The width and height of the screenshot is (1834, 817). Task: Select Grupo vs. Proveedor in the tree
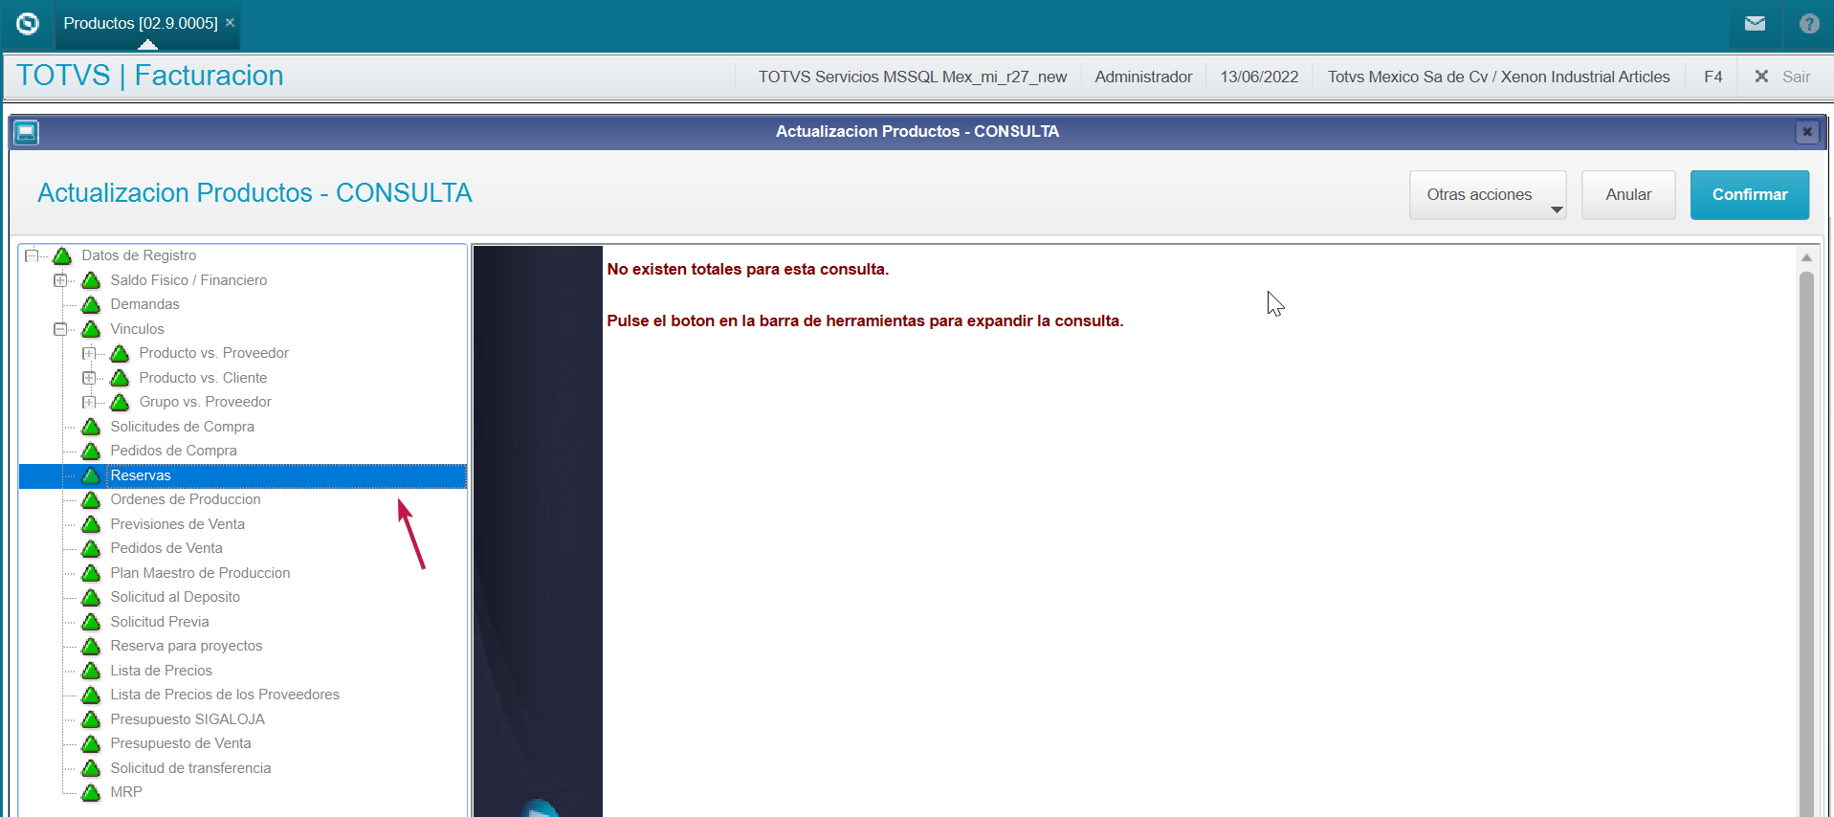coord(205,402)
